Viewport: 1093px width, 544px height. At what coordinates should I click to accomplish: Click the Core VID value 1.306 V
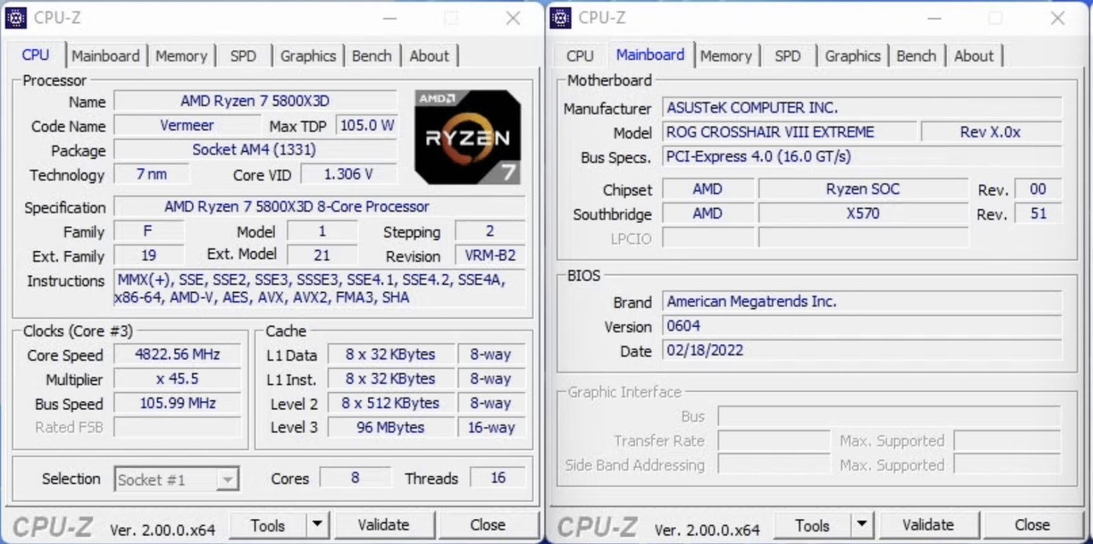(x=348, y=174)
